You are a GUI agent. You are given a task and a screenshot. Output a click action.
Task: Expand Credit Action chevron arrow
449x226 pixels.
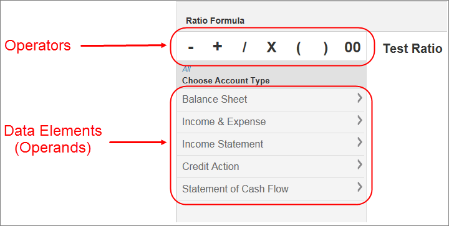(x=360, y=164)
